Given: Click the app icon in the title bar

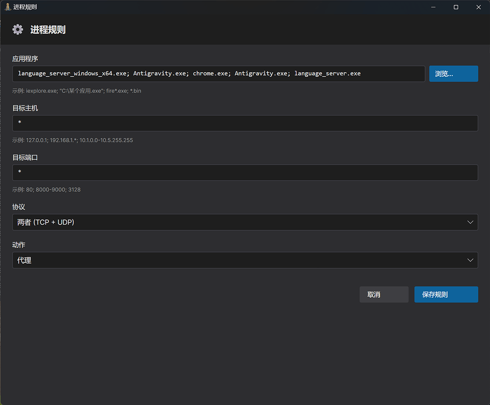Looking at the screenshot, I should 8,7.
